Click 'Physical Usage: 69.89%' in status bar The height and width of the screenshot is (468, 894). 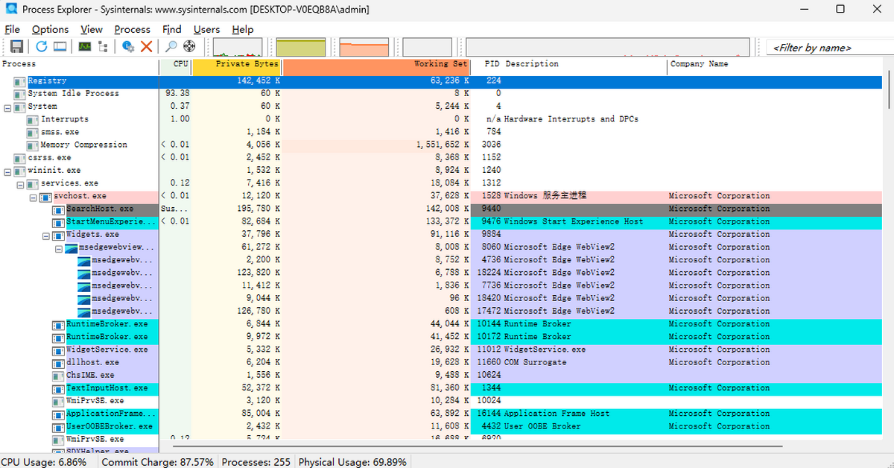tap(353, 462)
